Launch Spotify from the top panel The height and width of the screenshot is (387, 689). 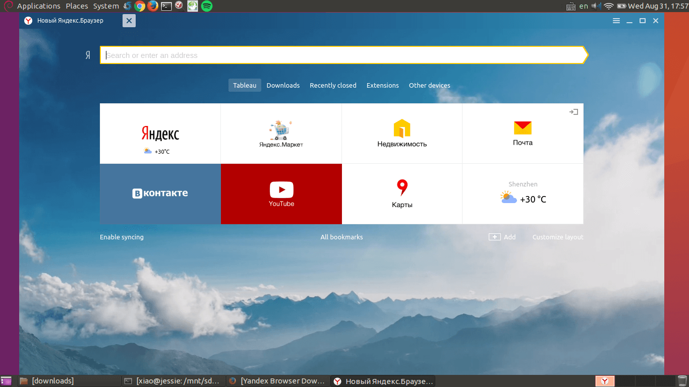(207, 6)
